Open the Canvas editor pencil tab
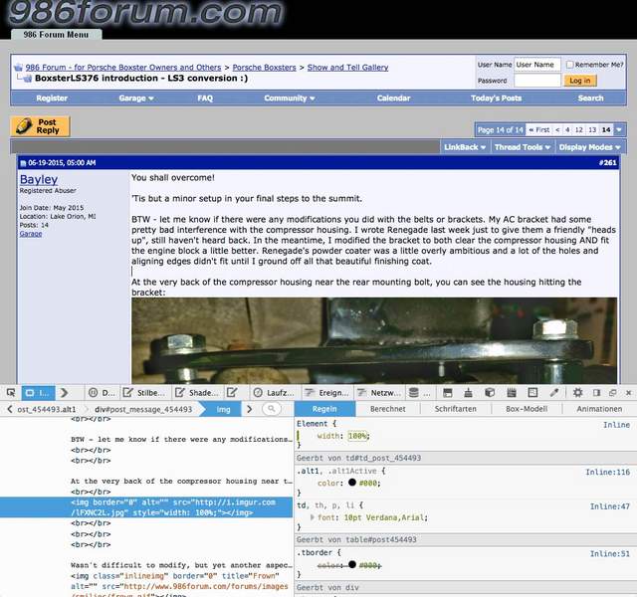The image size is (637, 597). [232, 393]
